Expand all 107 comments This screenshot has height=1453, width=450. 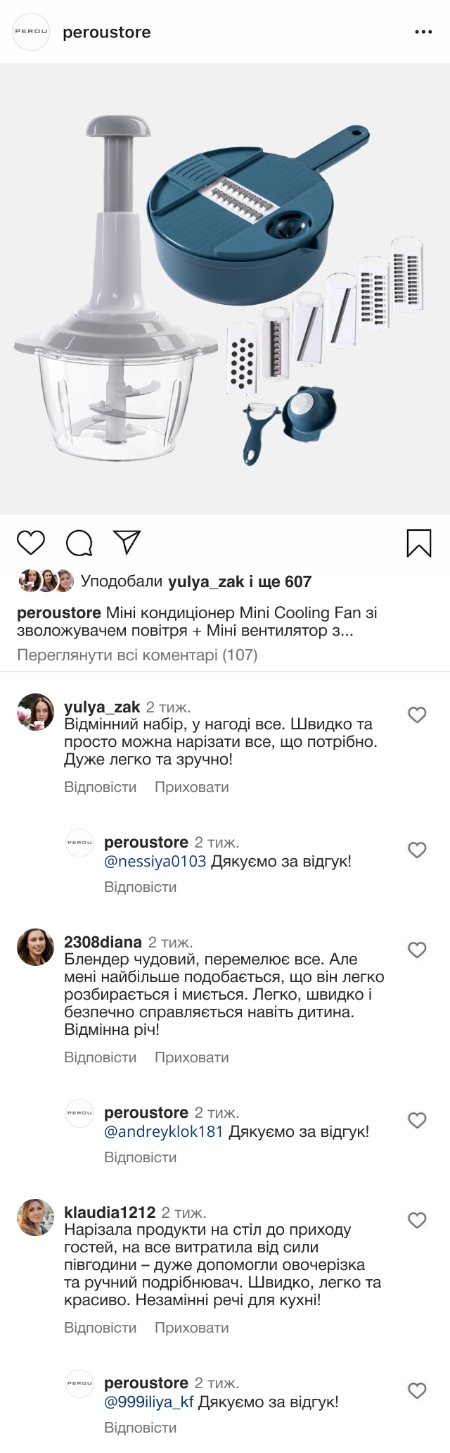tap(137, 655)
